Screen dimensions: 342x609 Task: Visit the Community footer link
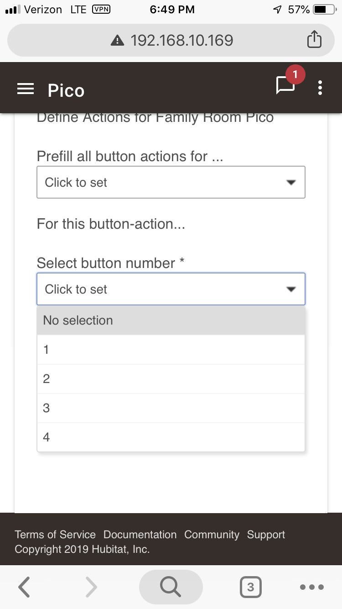click(x=212, y=535)
